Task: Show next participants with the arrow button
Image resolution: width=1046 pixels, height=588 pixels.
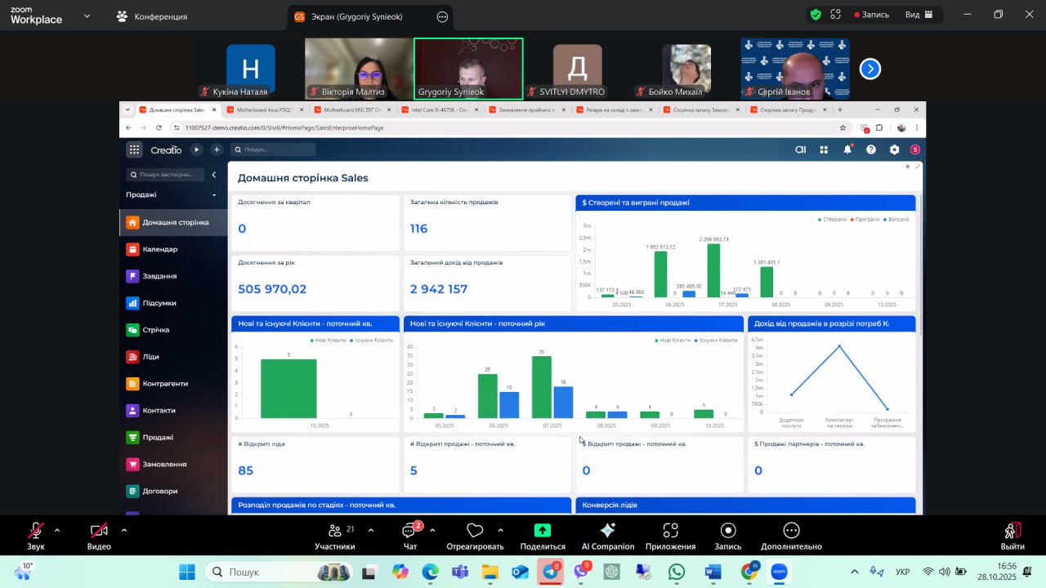Action: pyautogui.click(x=870, y=69)
